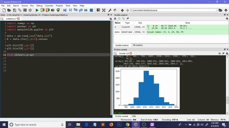Open IPython console options magnifier icon

click(227, 53)
